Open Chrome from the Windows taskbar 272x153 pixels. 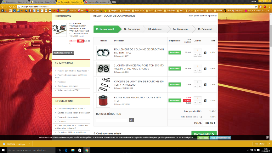(x=87, y=150)
